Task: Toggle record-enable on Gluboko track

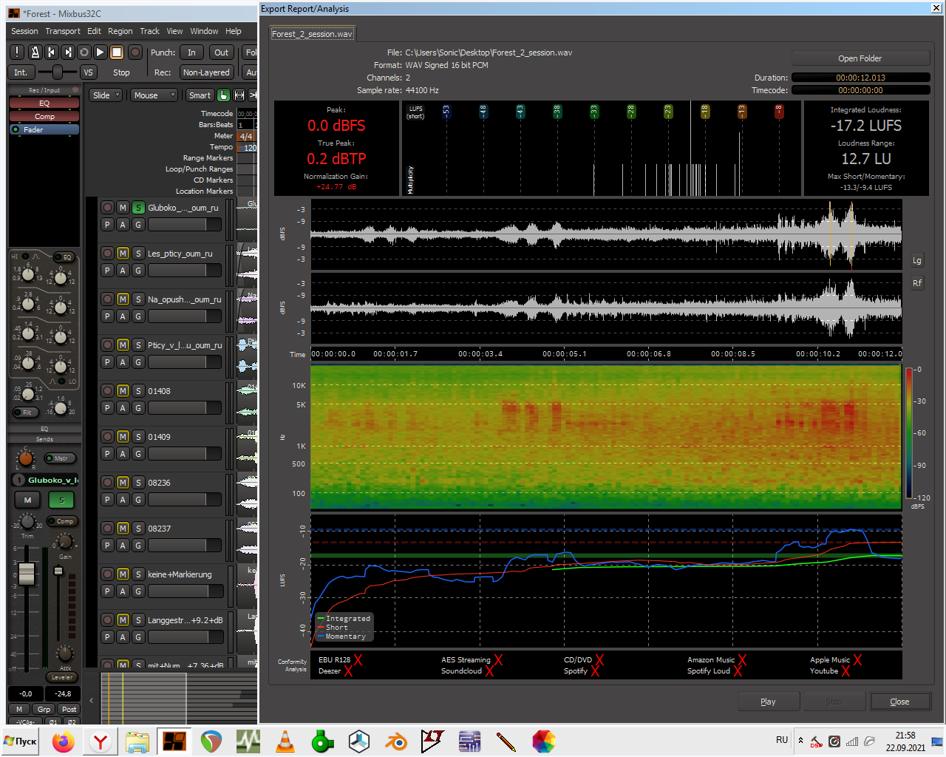Action: pyautogui.click(x=107, y=208)
